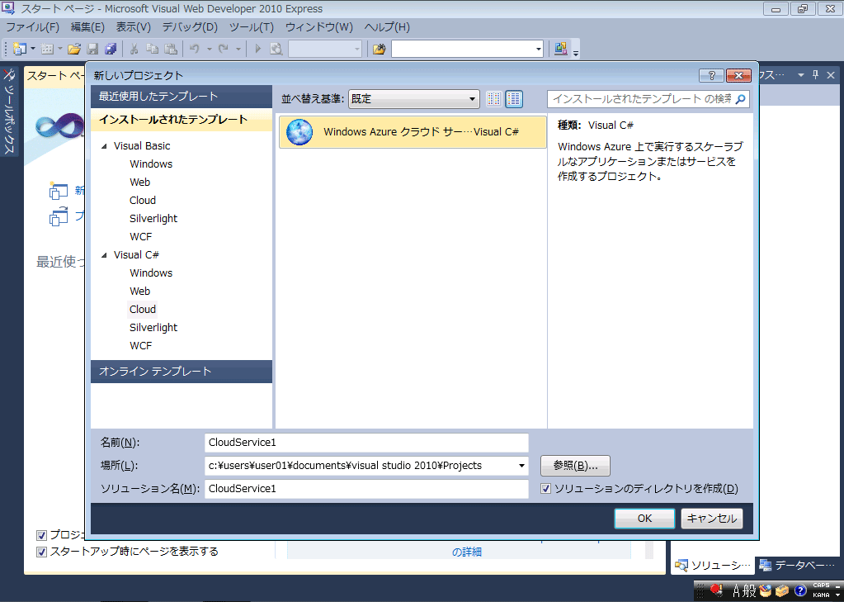This screenshot has height=602, width=844.
Task: Click the solution name input field
Action: 366,489
